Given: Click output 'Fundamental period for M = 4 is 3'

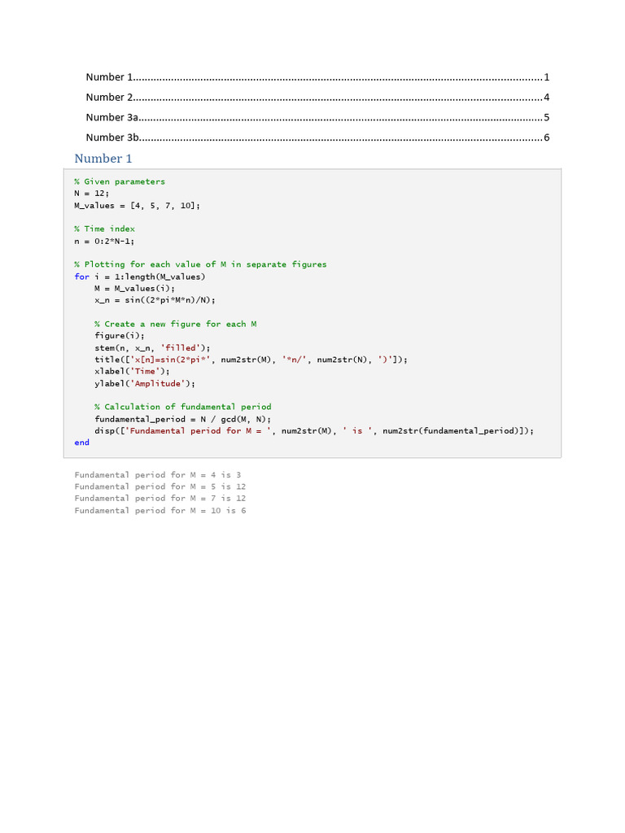Looking at the screenshot, I should pos(158,475).
